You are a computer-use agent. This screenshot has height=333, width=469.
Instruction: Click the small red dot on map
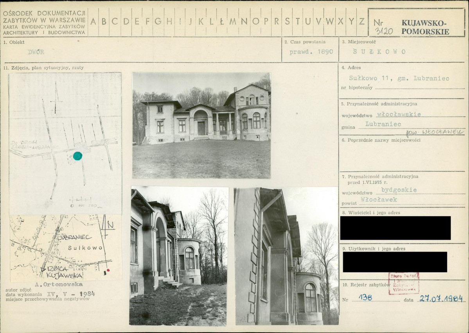pos(108,270)
